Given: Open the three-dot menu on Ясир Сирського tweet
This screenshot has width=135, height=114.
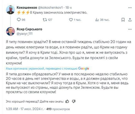Looking at the screenshot, I should coord(130,29).
